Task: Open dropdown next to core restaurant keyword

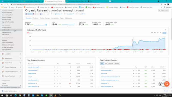Action: [x=38, y=70]
